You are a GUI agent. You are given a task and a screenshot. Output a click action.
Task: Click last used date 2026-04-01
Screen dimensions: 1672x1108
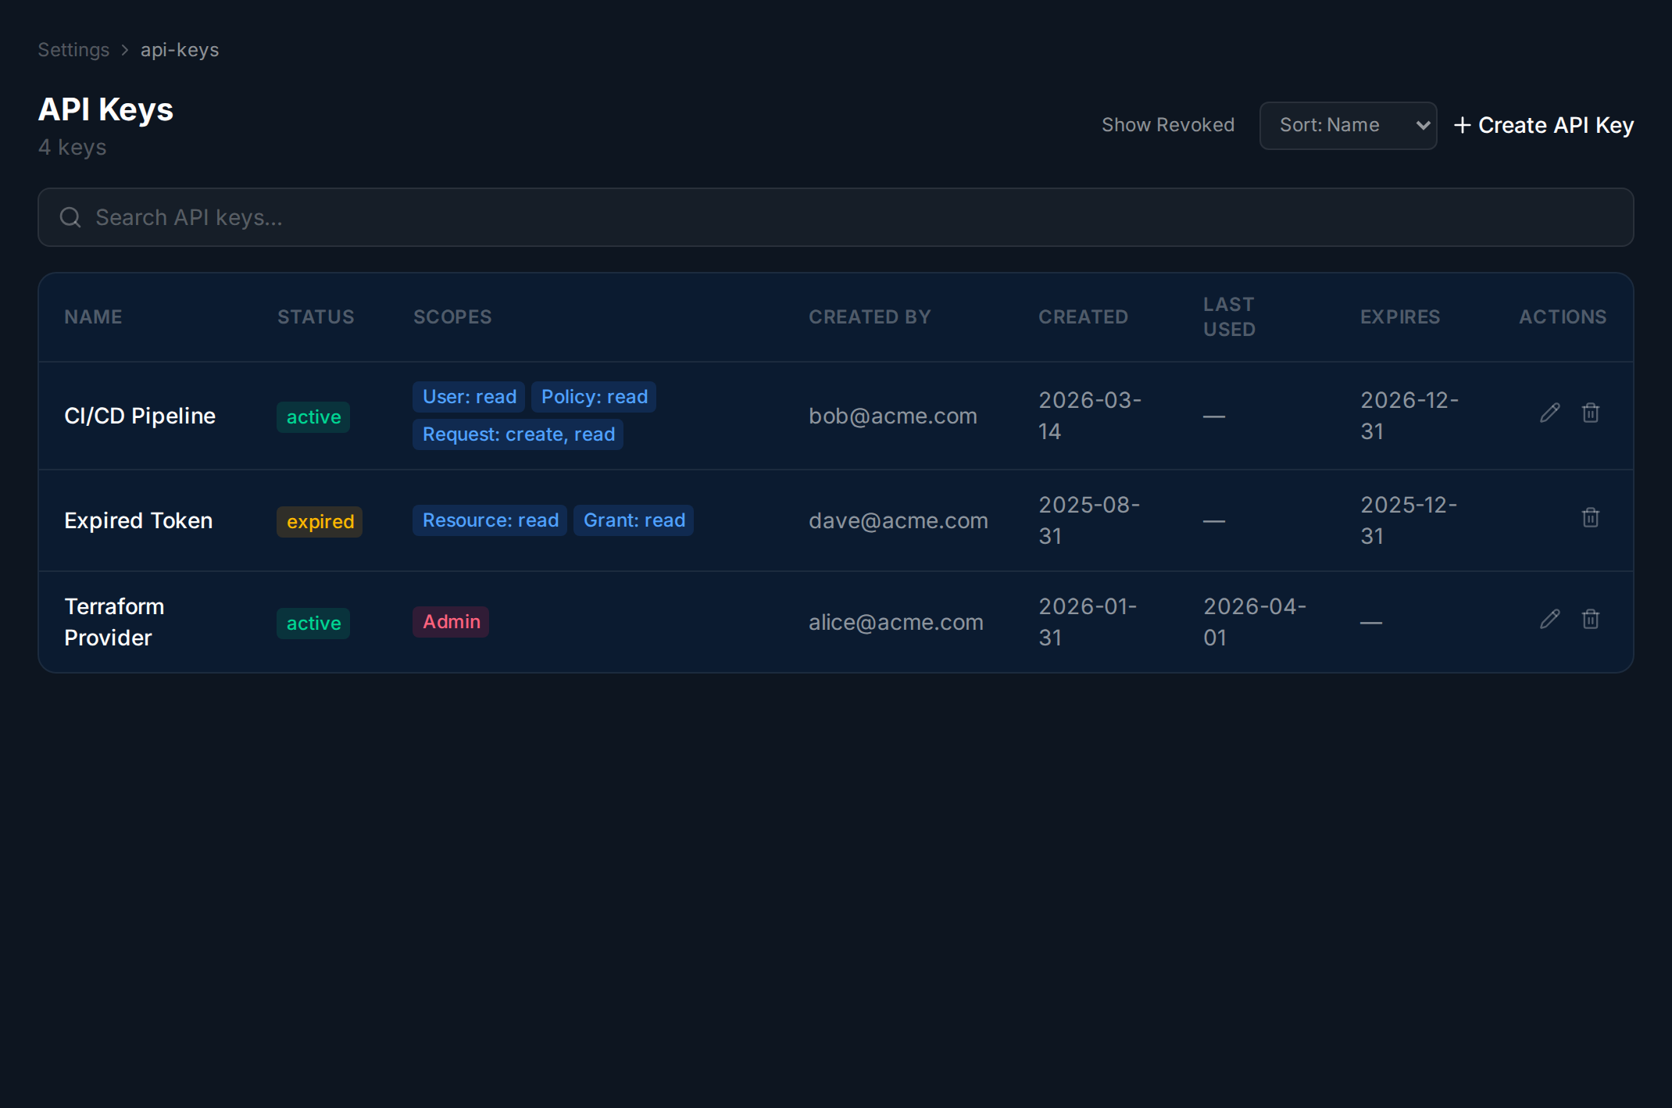pos(1255,622)
